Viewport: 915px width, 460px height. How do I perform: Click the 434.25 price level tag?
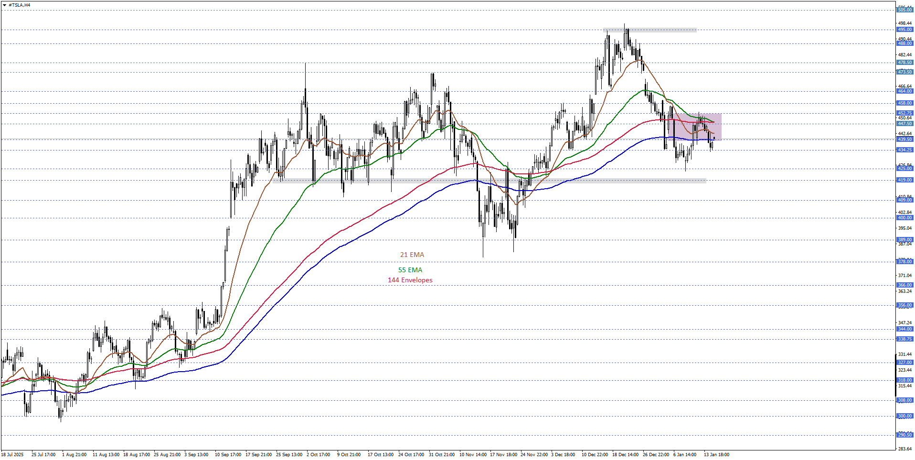904,150
